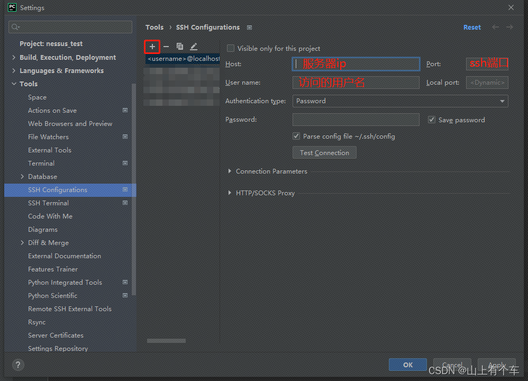Duplicate the selected SSH configuration
Screen dimensions: 528x381
point(180,47)
